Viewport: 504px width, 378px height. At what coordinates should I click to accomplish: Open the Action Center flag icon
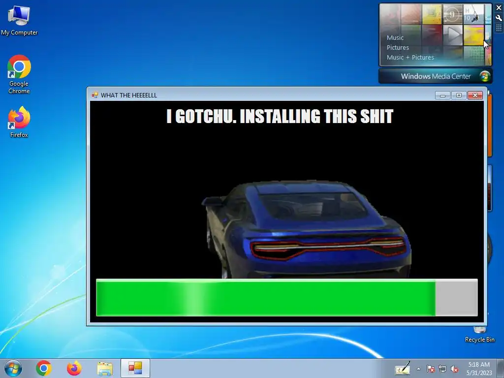point(431,369)
